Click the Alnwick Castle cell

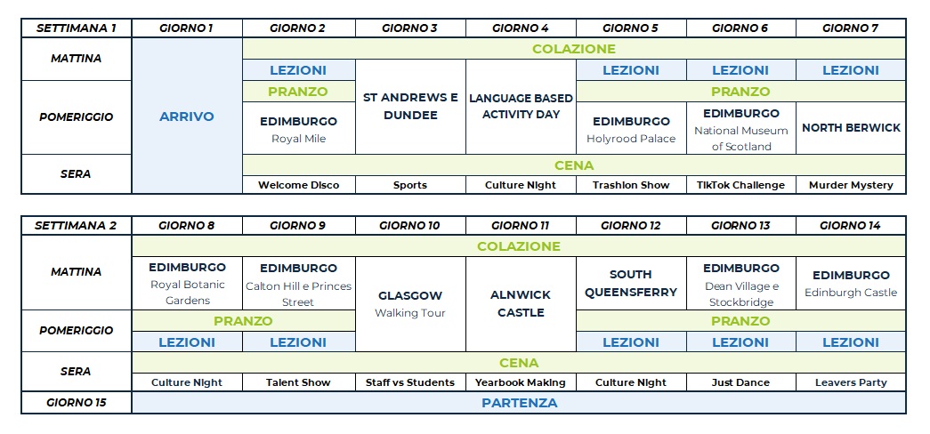coord(521,303)
